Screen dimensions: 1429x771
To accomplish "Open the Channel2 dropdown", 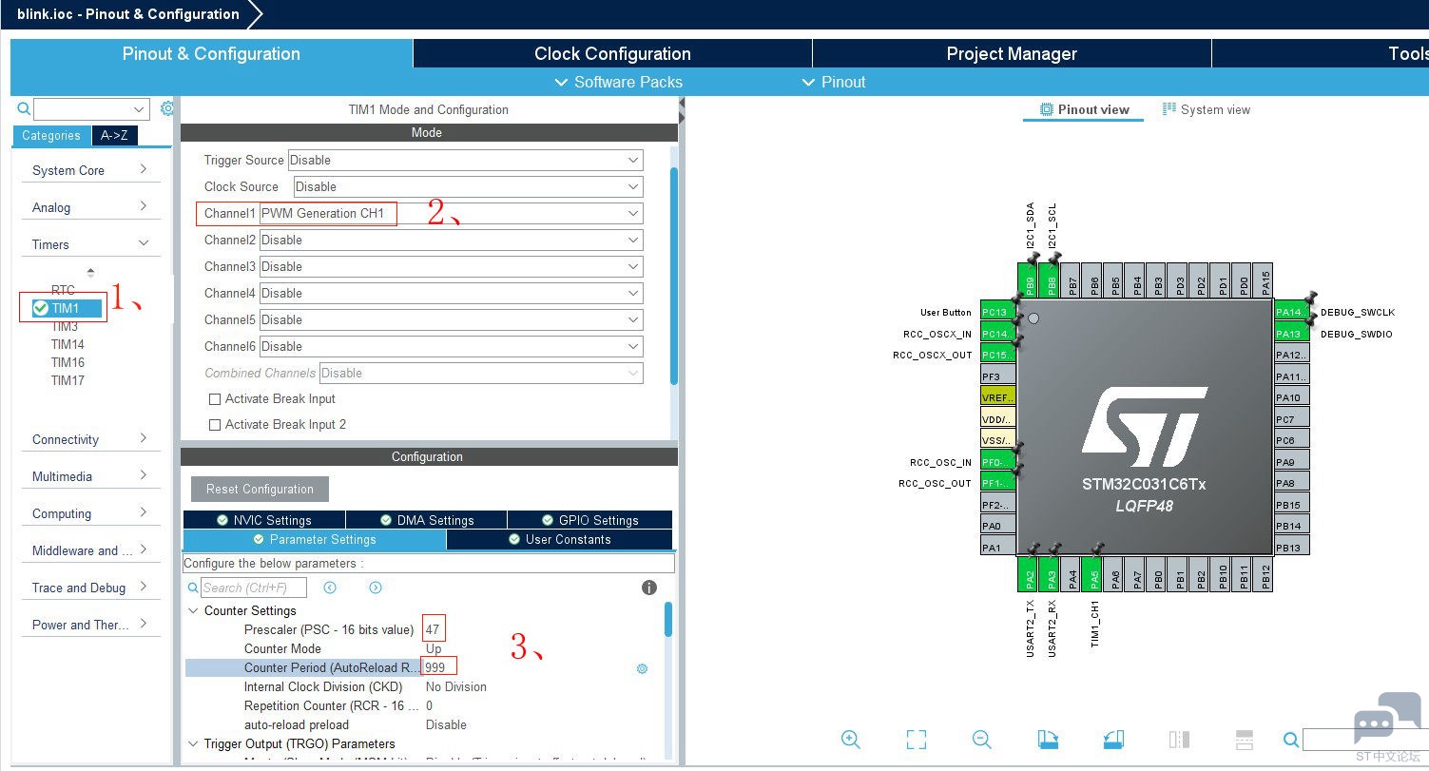I will [451, 240].
